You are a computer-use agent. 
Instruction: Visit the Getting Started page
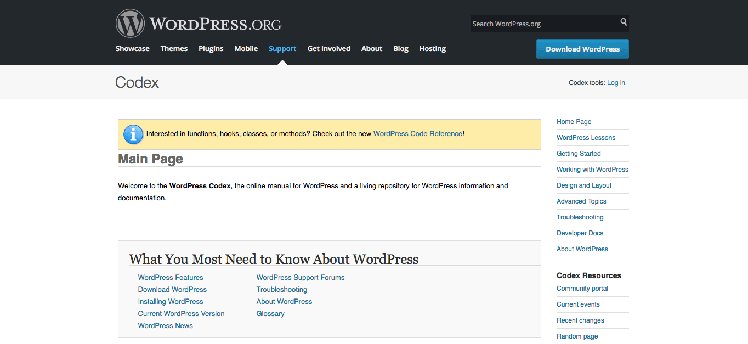point(579,153)
